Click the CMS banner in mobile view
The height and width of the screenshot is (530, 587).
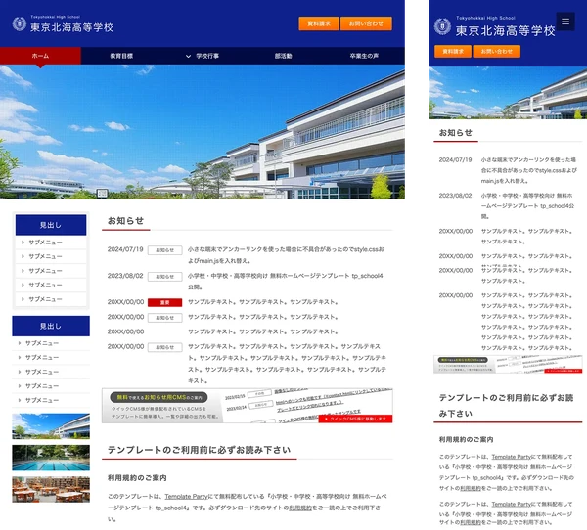click(508, 364)
